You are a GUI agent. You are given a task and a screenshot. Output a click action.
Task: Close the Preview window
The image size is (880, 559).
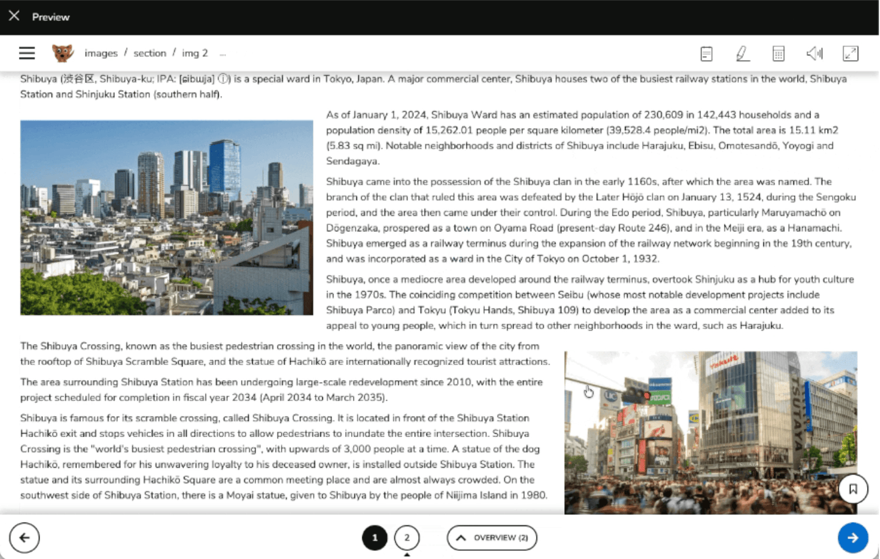tap(14, 16)
